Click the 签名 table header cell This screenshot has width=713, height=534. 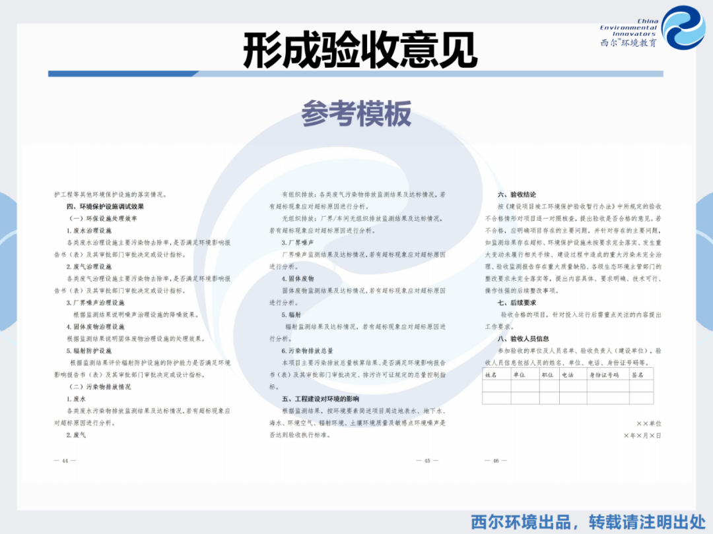pyautogui.click(x=642, y=374)
